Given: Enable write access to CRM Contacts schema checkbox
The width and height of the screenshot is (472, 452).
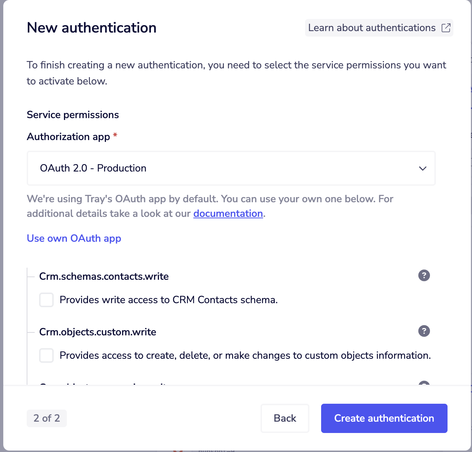Looking at the screenshot, I should (x=46, y=300).
